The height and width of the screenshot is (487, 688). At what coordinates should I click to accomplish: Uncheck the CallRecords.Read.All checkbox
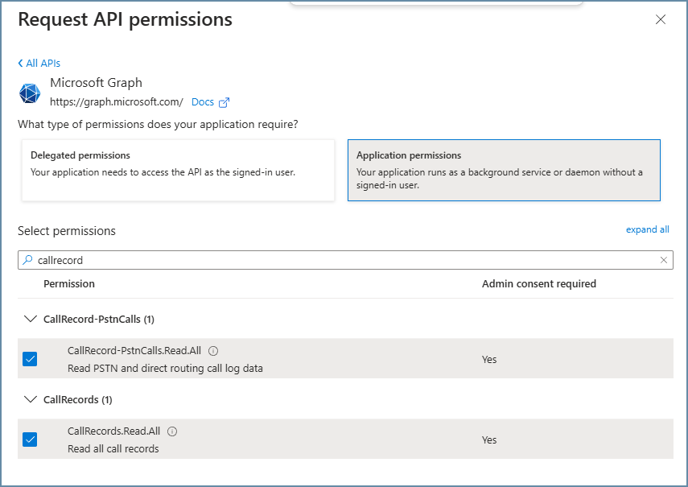[x=30, y=440]
